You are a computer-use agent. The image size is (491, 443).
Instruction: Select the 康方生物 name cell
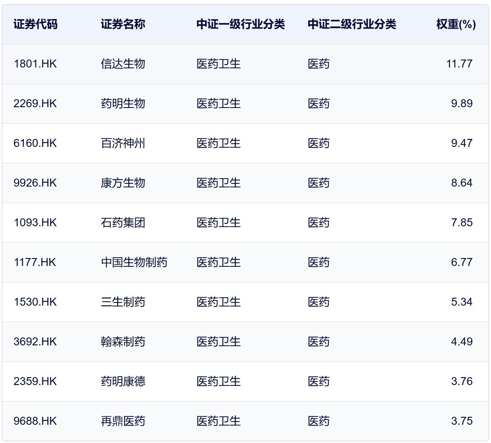[x=123, y=183]
